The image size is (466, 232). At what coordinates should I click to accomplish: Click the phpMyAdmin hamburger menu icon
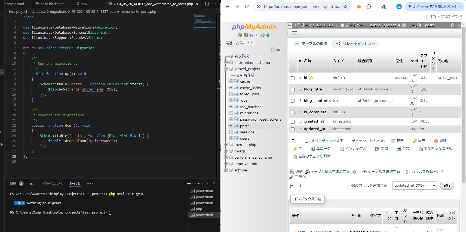tap(294, 33)
